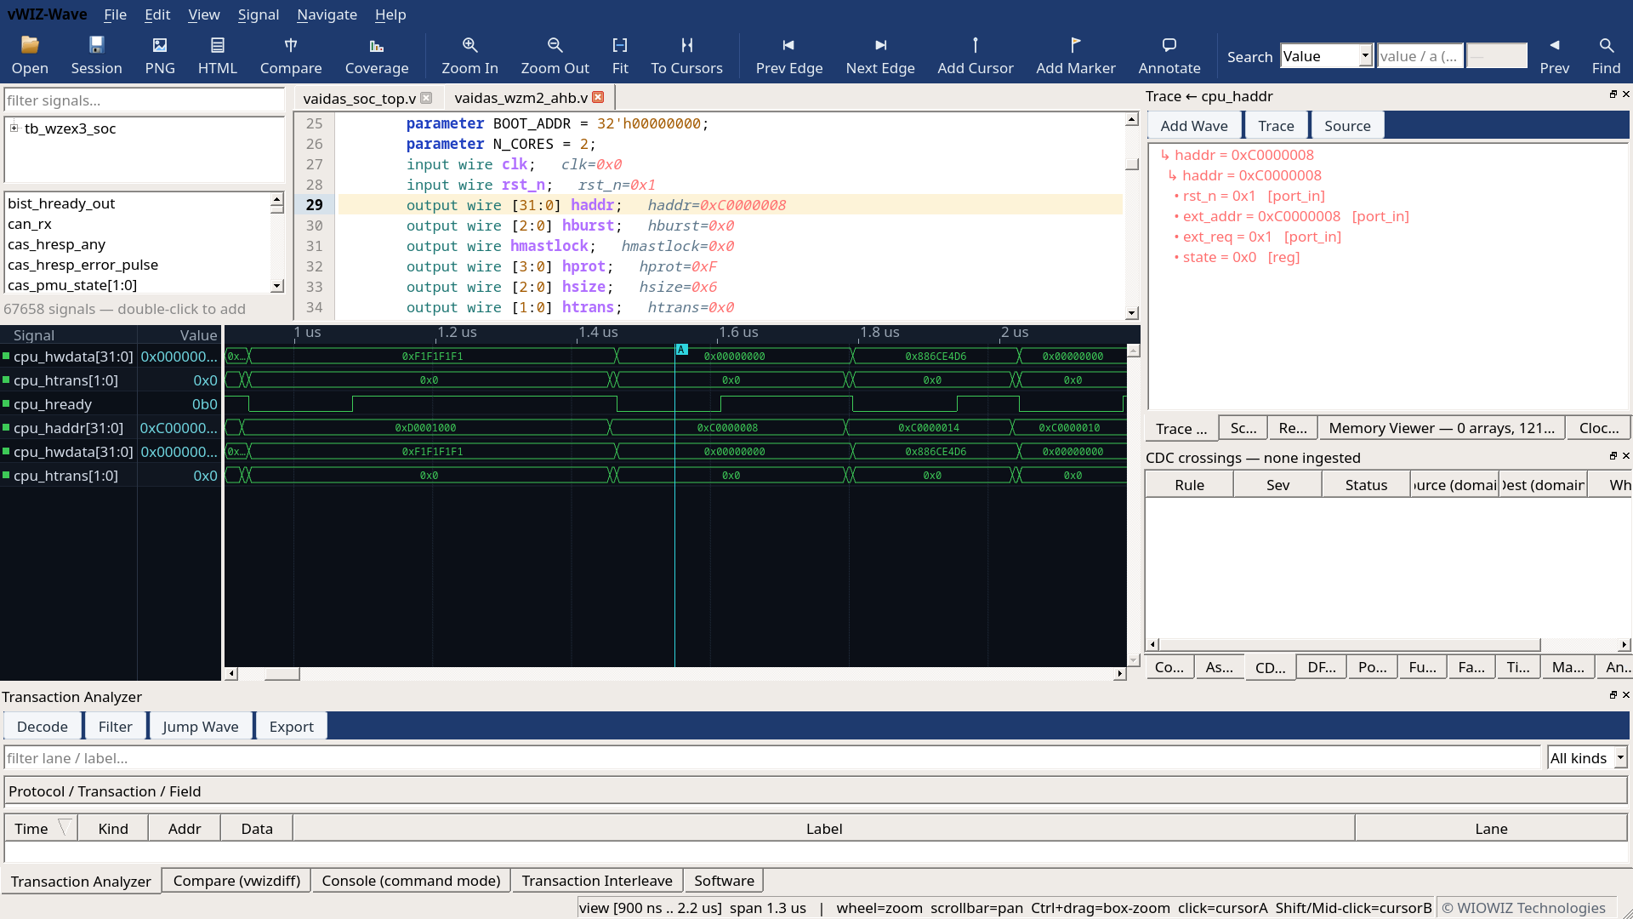The width and height of the screenshot is (1633, 919).
Task: Open the View menu
Action: [x=204, y=14]
